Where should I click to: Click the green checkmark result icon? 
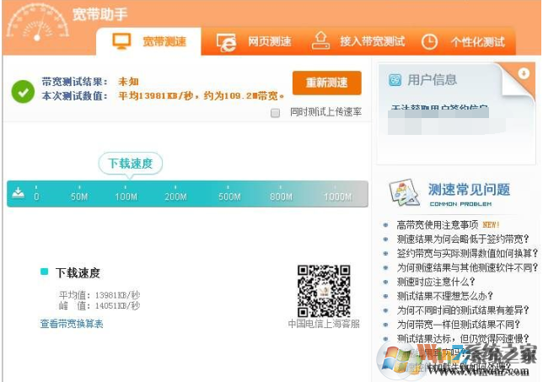click(x=23, y=92)
